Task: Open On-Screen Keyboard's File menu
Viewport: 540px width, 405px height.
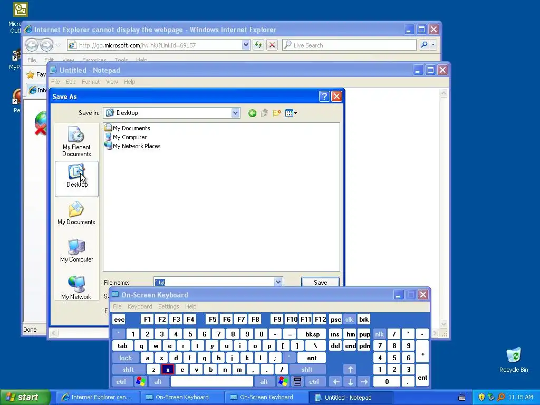Action: pyautogui.click(x=117, y=306)
